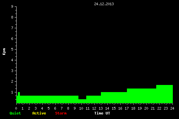Click the date title 24.12.2013
Viewport: 179px width, 119px height.
click(x=104, y=4)
